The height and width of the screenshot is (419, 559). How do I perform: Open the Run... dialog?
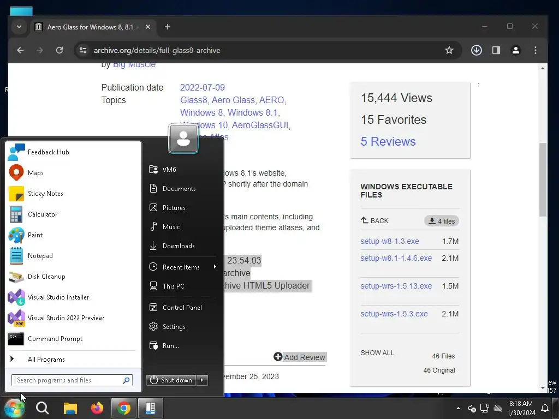(183, 345)
